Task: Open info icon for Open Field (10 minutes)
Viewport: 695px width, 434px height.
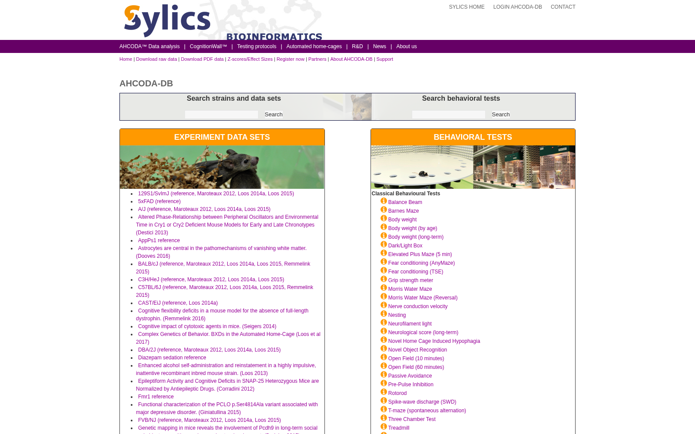Action: tap(384, 357)
